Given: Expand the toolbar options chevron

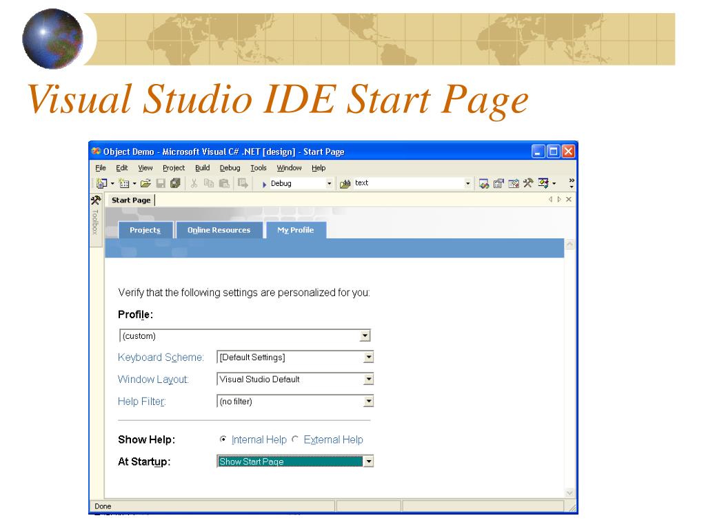Looking at the screenshot, I should tap(572, 183).
